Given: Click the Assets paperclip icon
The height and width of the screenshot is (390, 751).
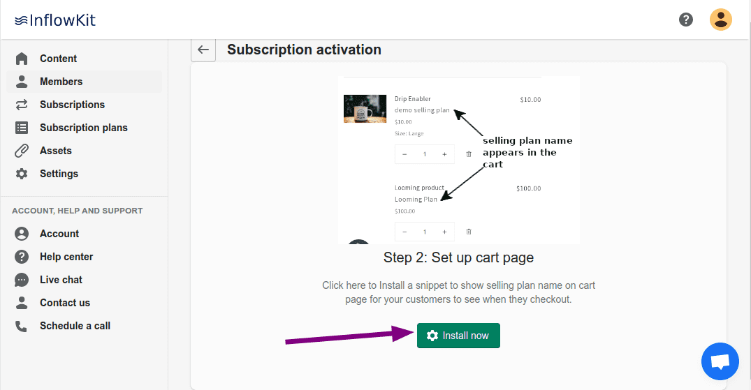Looking at the screenshot, I should point(22,151).
